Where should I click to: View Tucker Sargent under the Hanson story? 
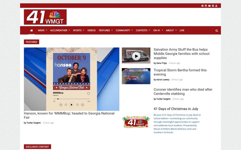(33, 123)
